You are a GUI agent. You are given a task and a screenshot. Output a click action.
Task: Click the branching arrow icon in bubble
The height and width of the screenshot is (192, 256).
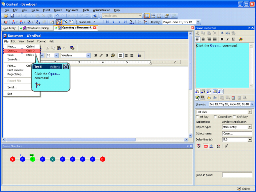[38, 85]
